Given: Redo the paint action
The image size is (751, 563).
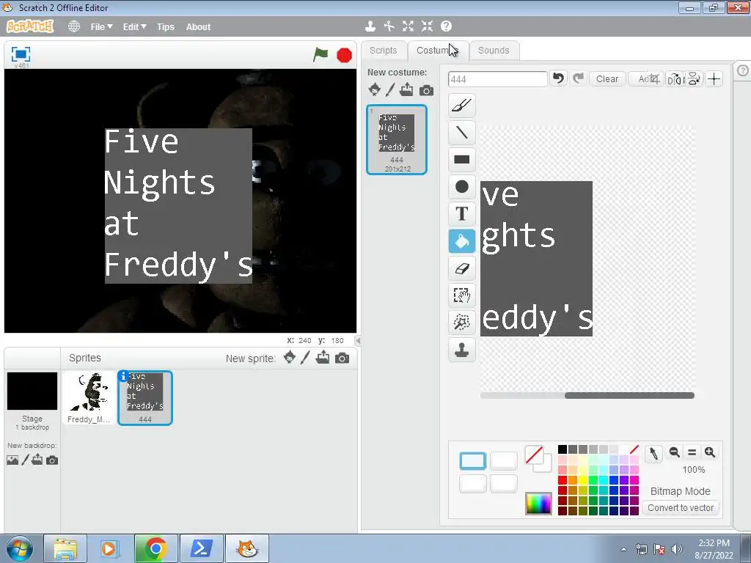Looking at the screenshot, I should point(578,78).
